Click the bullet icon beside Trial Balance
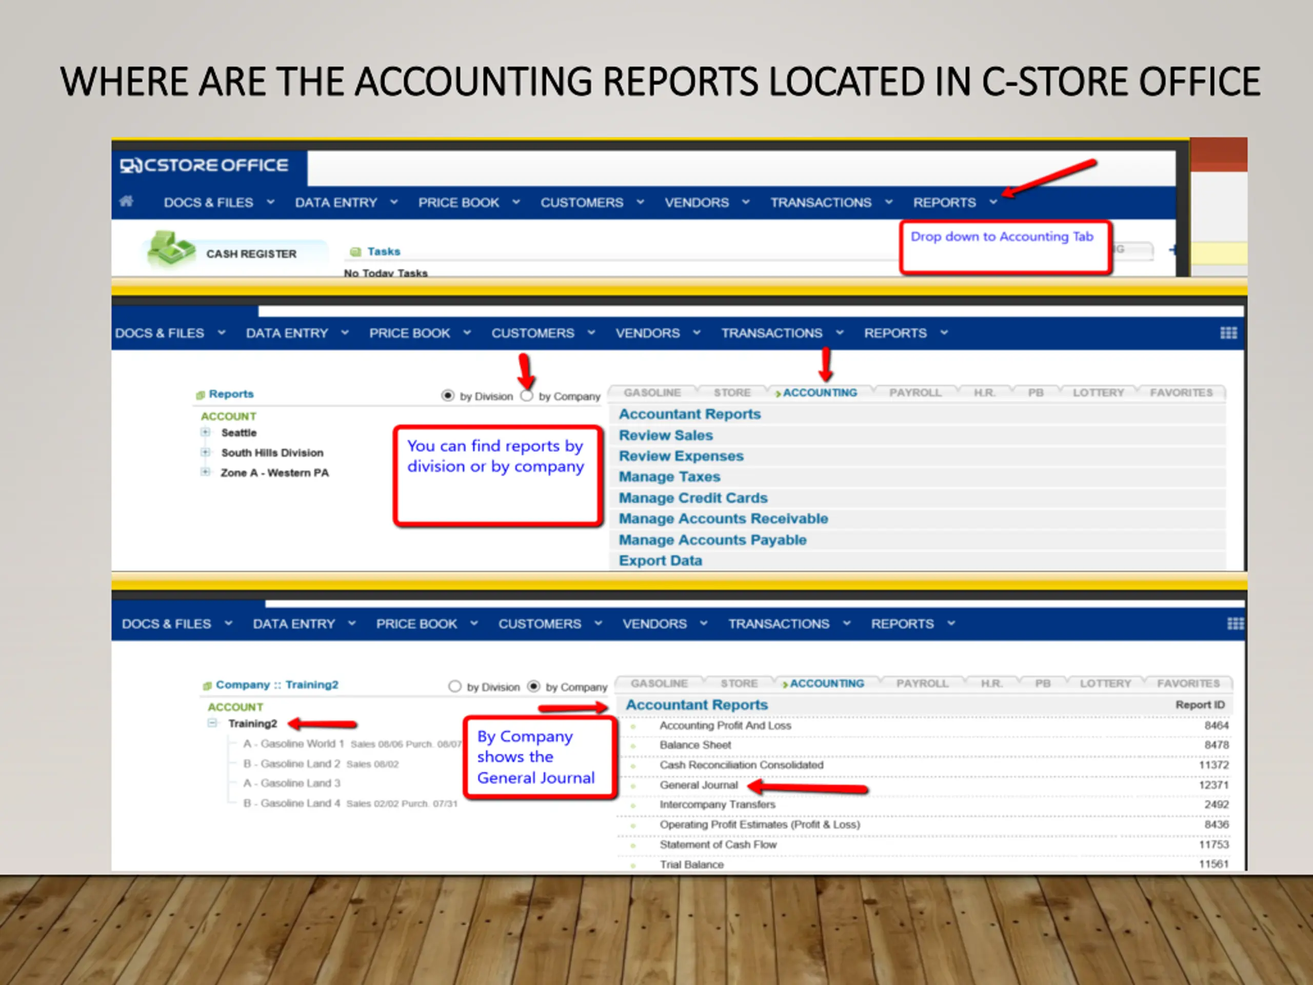The width and height of the screenshot is (1313, 985). 633,865
